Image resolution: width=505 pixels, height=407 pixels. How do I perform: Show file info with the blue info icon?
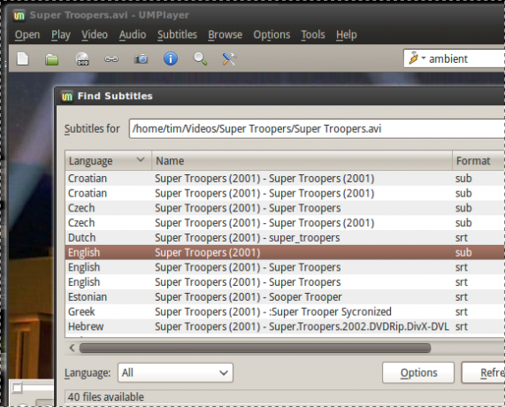pos(171,59)
